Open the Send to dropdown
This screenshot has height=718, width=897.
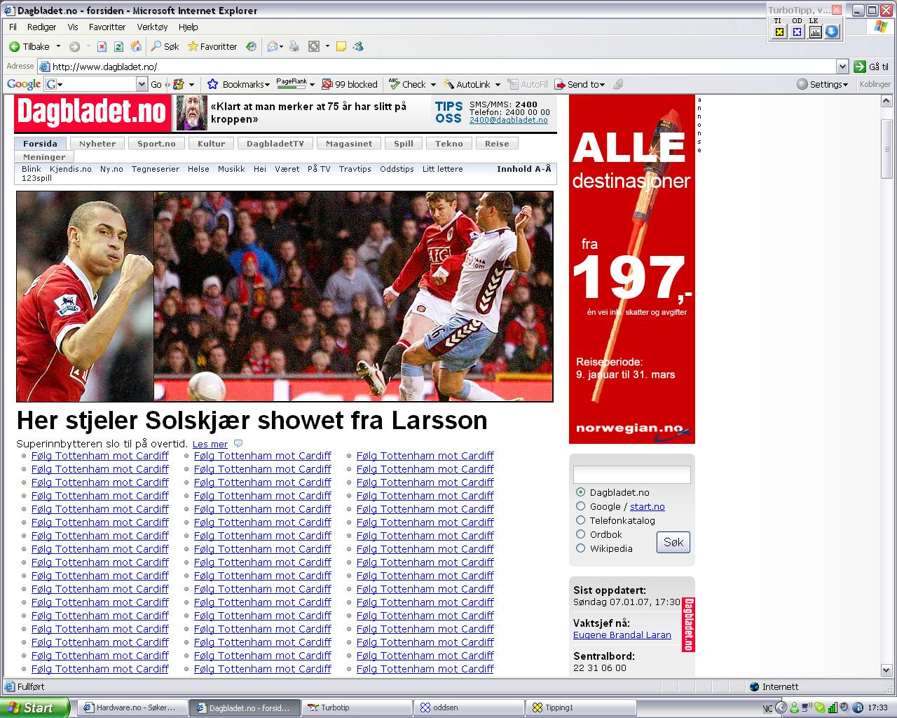[x=602, y=85]
